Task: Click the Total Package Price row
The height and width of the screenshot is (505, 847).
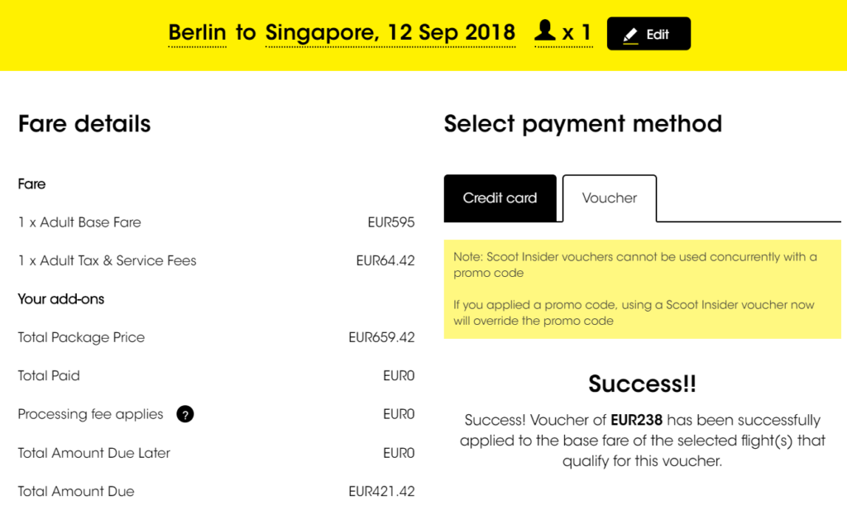Action: pyautogui.click(x=216, y=338)
